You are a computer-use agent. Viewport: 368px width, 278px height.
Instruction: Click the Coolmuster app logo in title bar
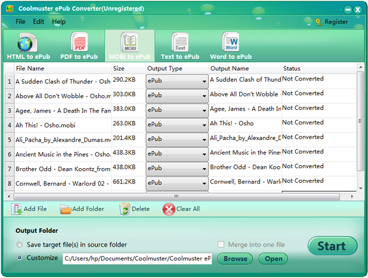tap(10, 9)
